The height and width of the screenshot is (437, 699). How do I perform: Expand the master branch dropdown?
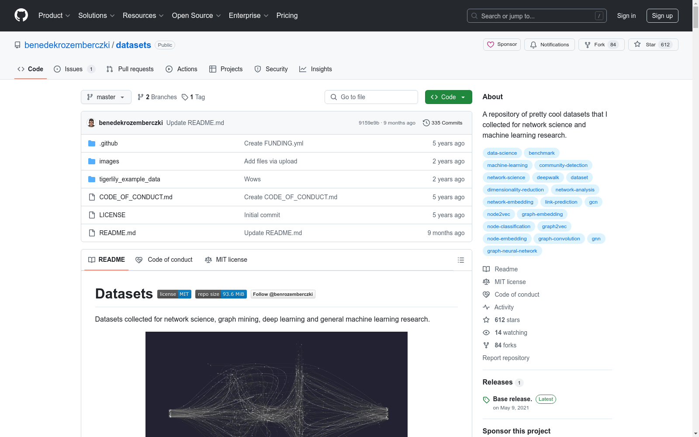click(106, 97)
